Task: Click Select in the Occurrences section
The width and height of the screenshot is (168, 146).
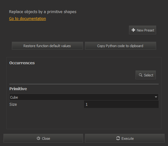Action: 146,75
